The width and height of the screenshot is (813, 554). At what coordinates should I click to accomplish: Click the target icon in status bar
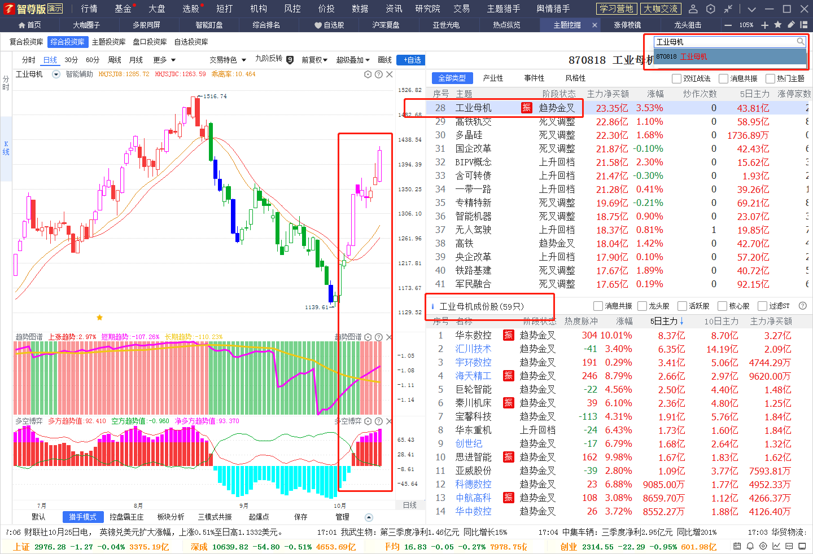pos(763,546)
